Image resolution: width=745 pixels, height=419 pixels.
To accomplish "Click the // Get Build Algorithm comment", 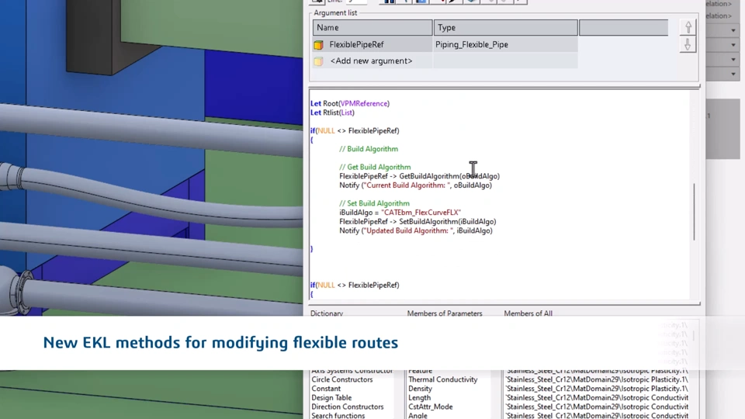I will [x=375, y=168].
